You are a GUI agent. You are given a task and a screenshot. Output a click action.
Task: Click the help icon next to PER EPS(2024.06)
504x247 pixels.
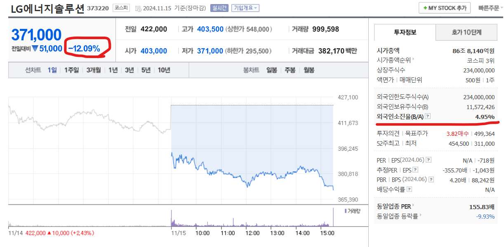click(x=429, y=160)
